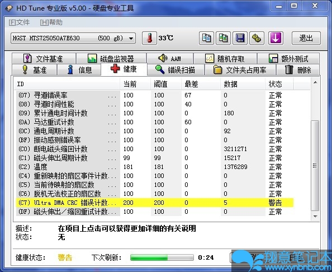Open the [H]帮助 menu
Viewport: 332px width, 272px height.
[51, 22]
